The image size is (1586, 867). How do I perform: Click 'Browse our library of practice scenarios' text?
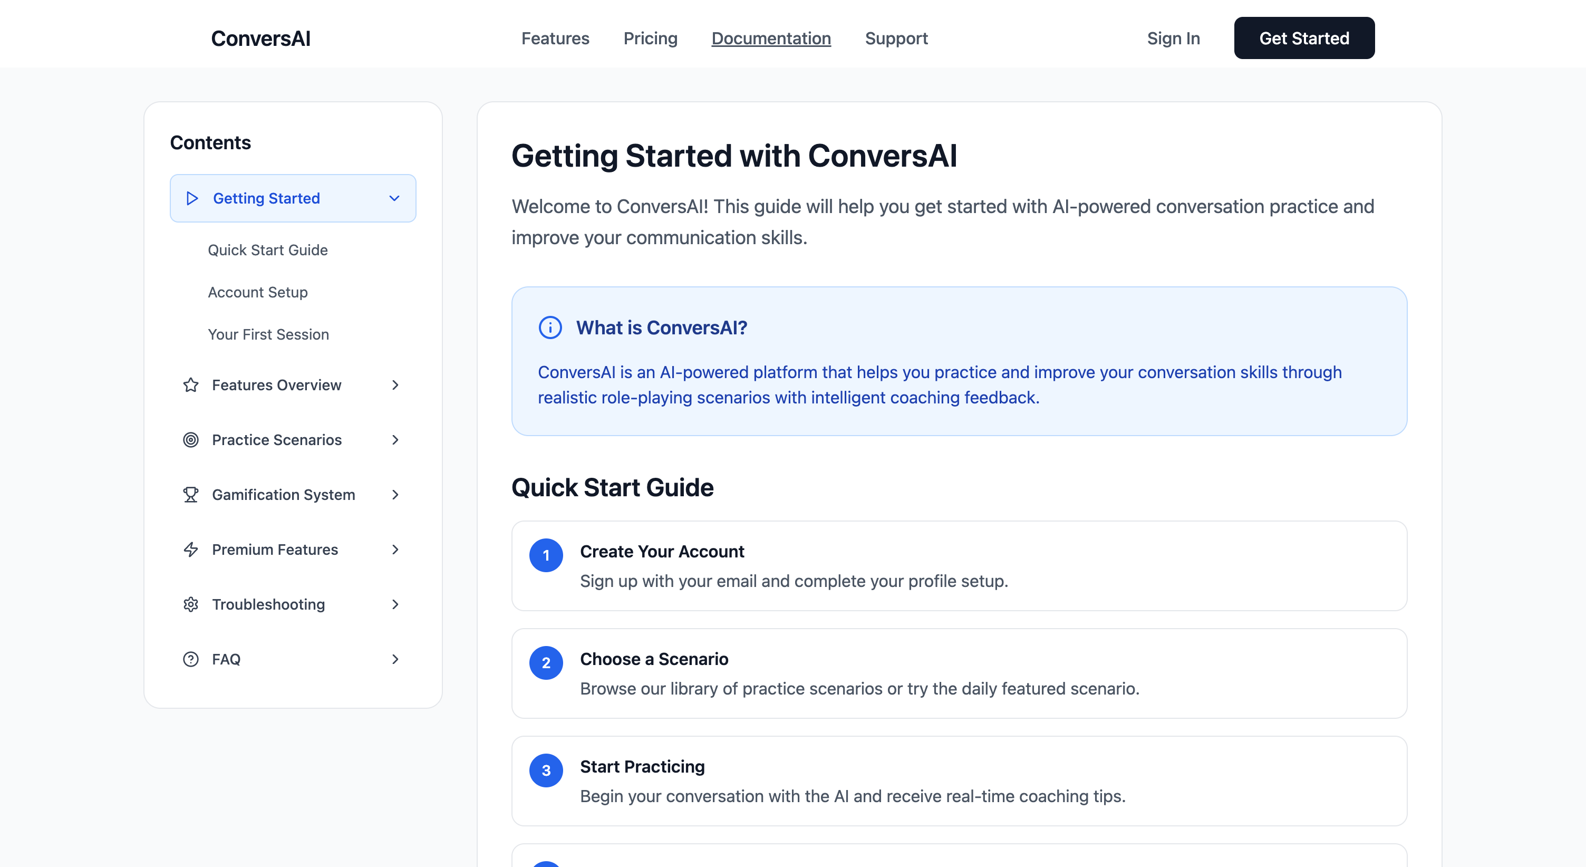pos(859,688)
